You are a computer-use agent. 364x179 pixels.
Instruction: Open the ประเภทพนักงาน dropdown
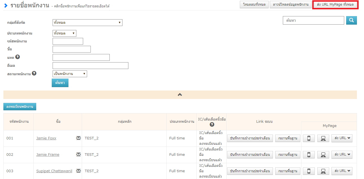[64, 33]
